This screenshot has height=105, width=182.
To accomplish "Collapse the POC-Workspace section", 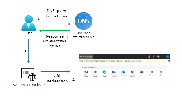I will click(x=83, y=67).
